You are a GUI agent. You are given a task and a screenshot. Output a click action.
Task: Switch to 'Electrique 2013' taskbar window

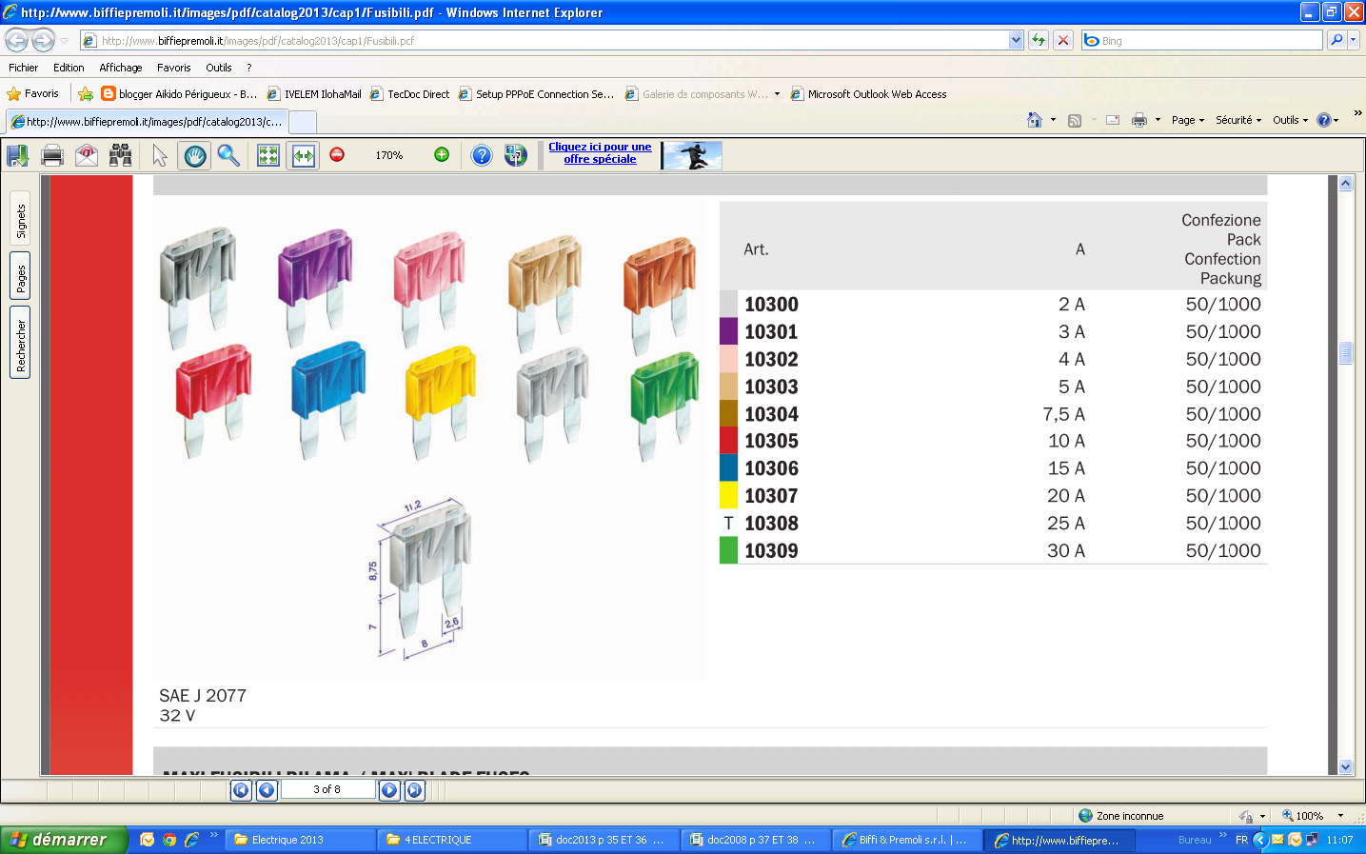(302, 840)
